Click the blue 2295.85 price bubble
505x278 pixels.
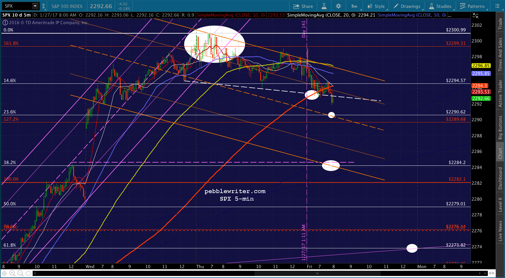click(481, 74)
